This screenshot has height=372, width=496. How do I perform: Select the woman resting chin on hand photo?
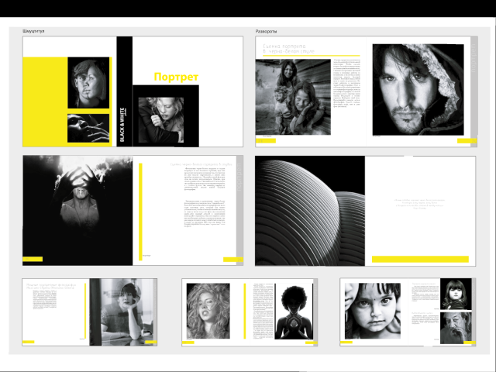[122, 312]
